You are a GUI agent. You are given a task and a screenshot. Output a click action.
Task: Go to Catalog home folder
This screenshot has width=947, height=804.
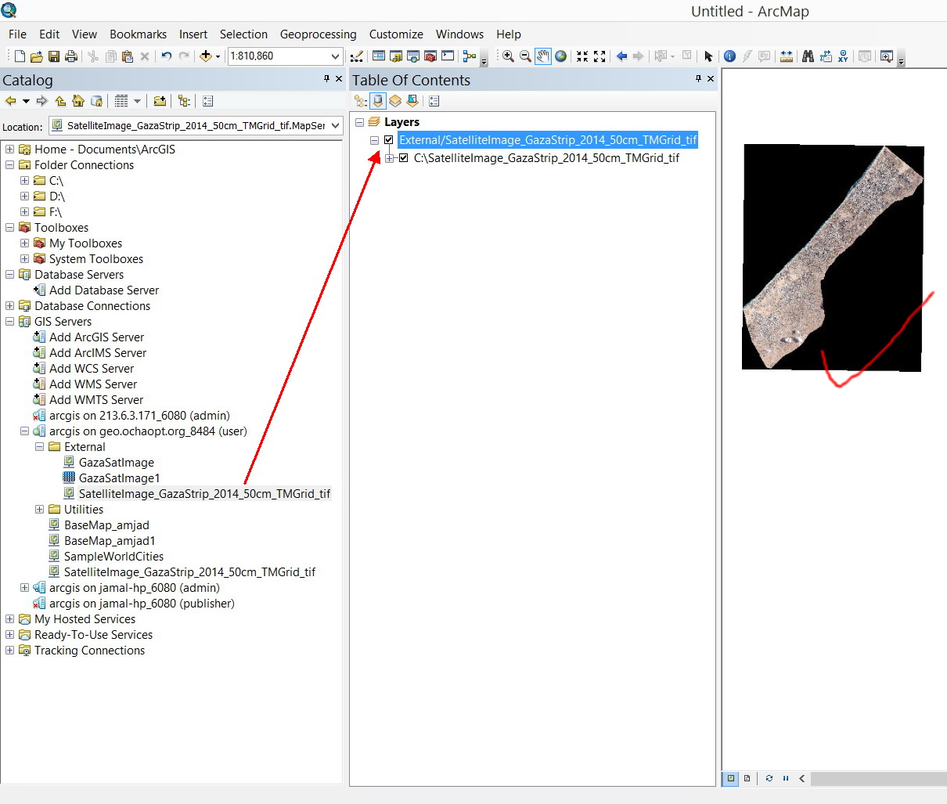click(x=78, y=101)
